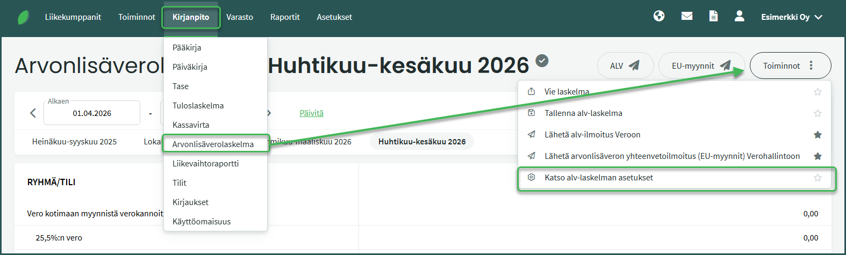
Task: Click the ALV send button
Action: click(x=625, y=66)
